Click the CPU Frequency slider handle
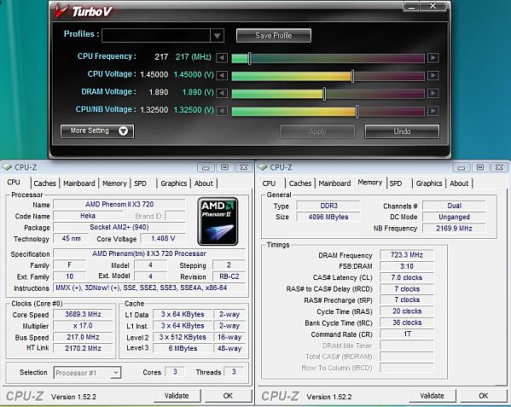 249,58
